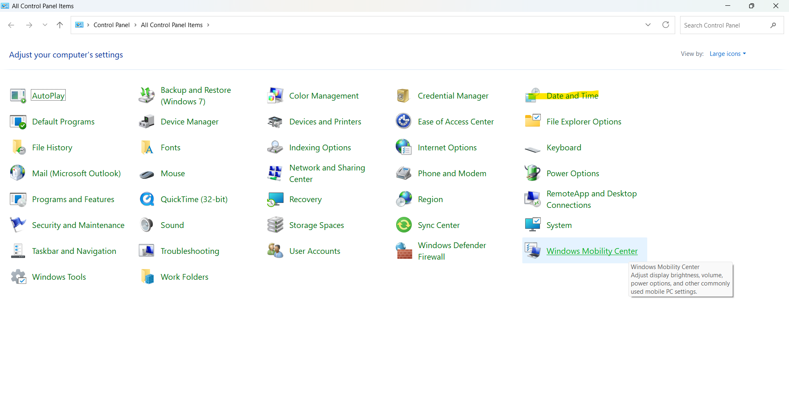Viewport: 789px width, 419px height.
Task: Click the Power Options icon
Action: click(533, 173)
